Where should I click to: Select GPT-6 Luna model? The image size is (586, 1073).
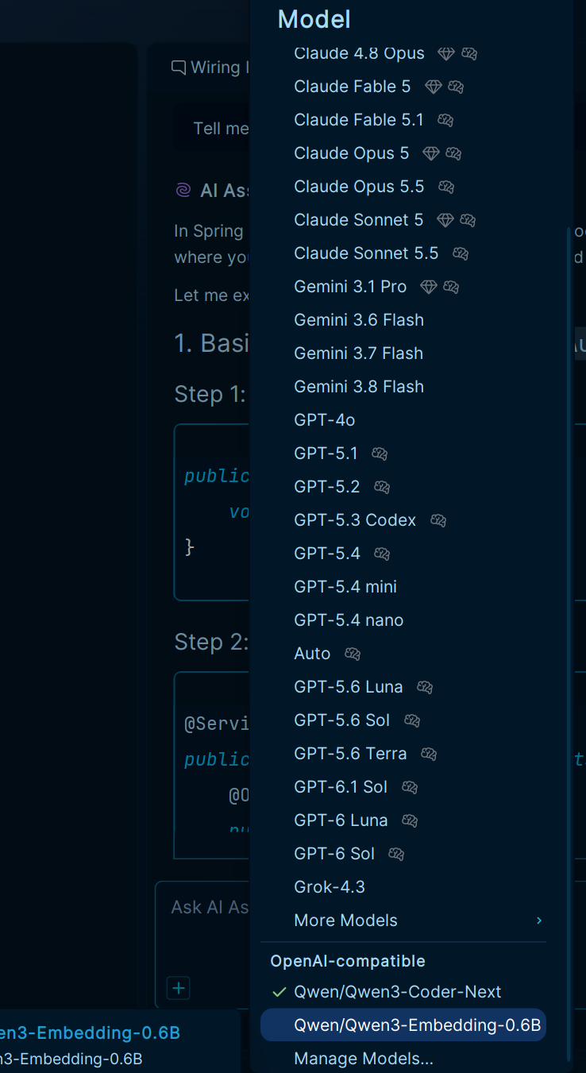point(403,820)
